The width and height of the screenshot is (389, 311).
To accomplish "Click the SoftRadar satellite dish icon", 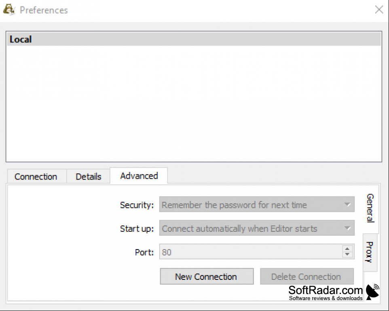I will click(373, 292).
